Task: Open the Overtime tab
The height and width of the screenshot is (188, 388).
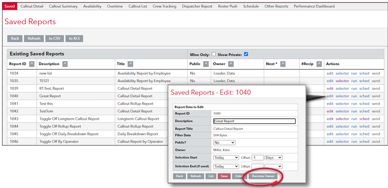Action: click(x=115, y=7)
